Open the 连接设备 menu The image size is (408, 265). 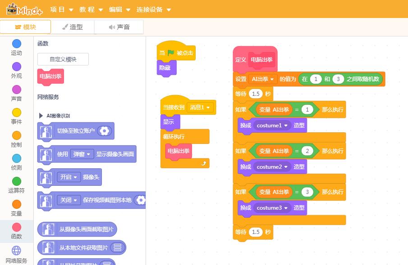(x=154, y=9)
